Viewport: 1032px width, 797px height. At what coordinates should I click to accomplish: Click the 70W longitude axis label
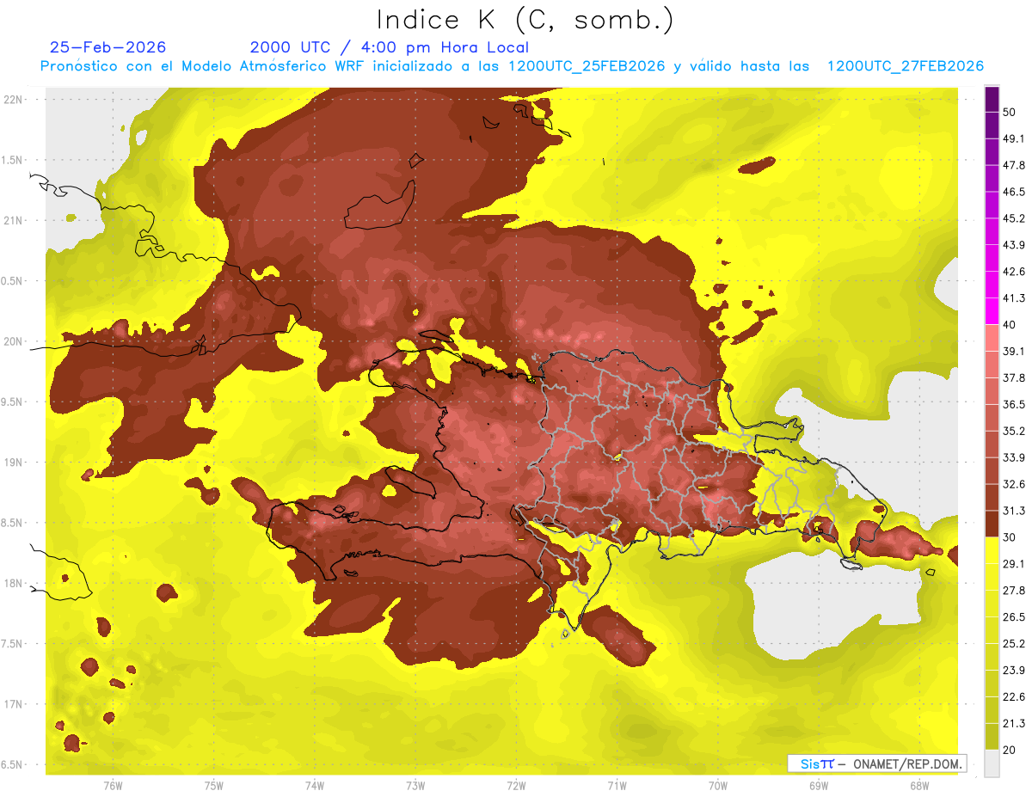(x=717, y=785)
